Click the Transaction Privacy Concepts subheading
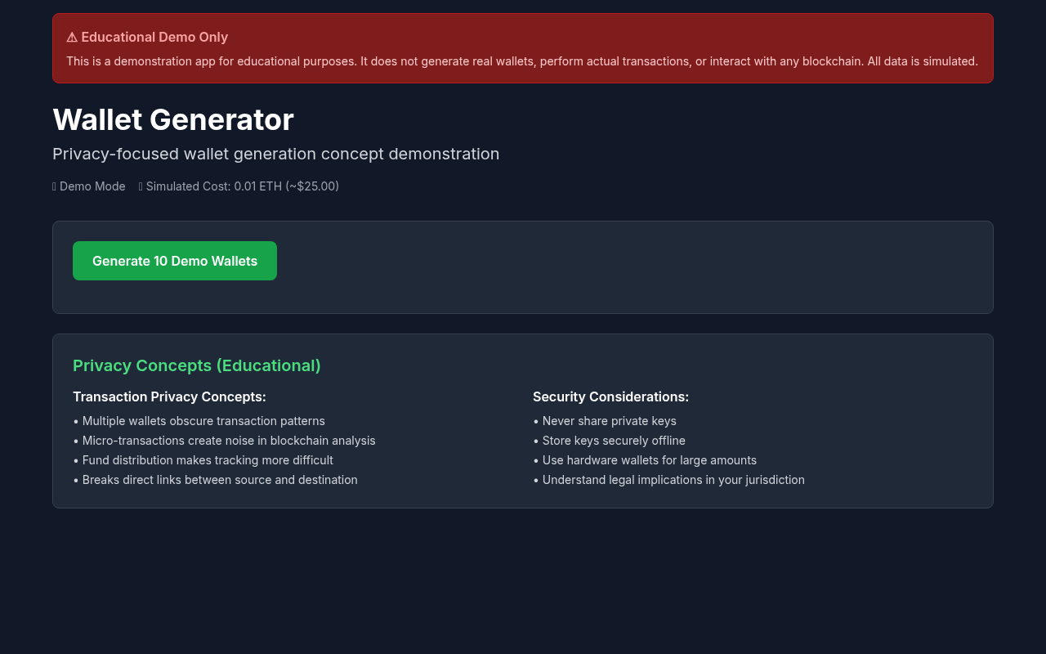Viewport: 1046px width, 654px height. [x=169, y=396]
